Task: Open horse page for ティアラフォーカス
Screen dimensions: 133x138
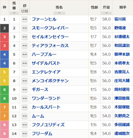Action: (x=50, y=46)
